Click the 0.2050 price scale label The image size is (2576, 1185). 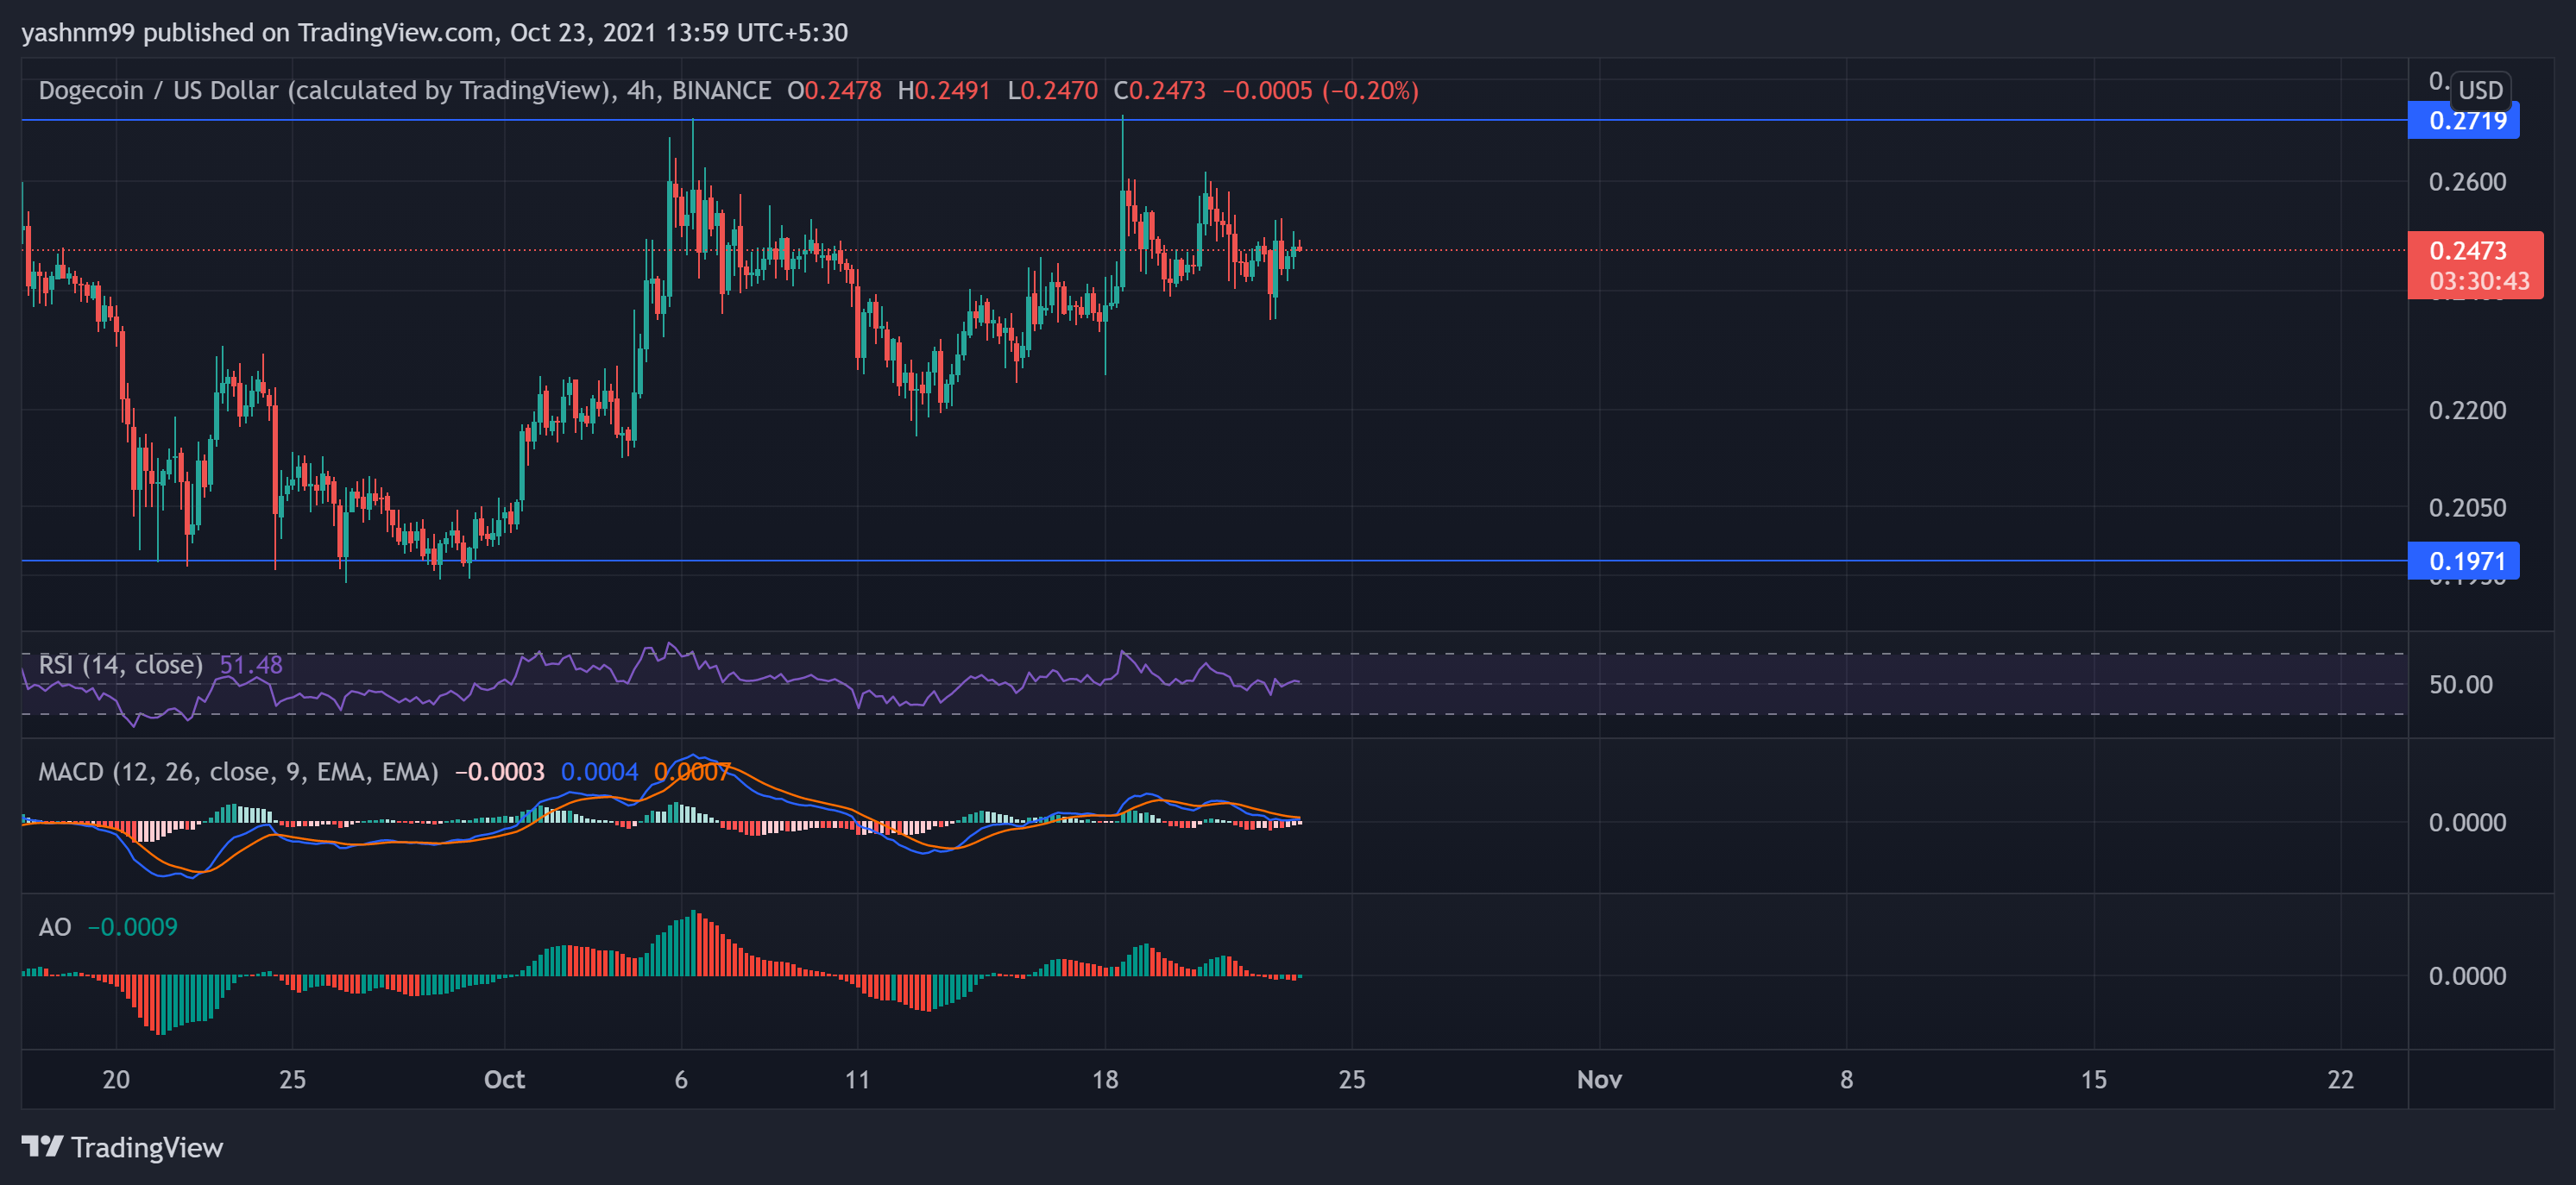point(2467,508)
